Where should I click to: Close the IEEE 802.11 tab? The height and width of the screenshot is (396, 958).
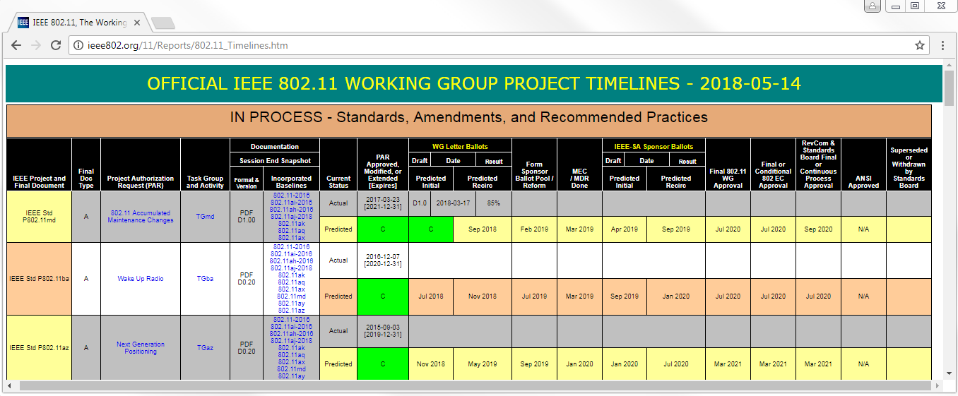(137, 23)
